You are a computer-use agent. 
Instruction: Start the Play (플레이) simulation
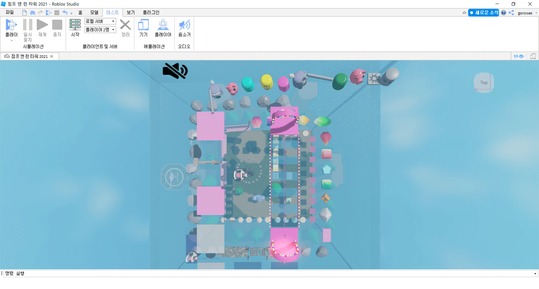click(x=11, y=28)
